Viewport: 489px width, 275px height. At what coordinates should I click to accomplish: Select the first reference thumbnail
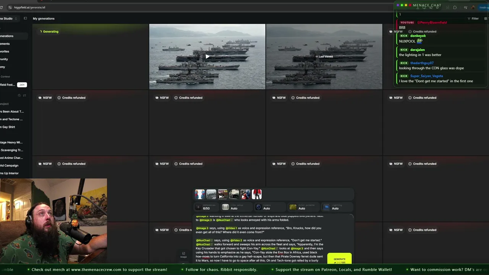point(200,194)
